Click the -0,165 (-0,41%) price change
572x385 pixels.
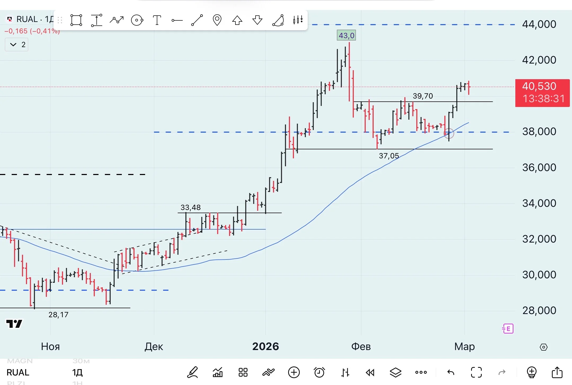[x=32, y=31]
